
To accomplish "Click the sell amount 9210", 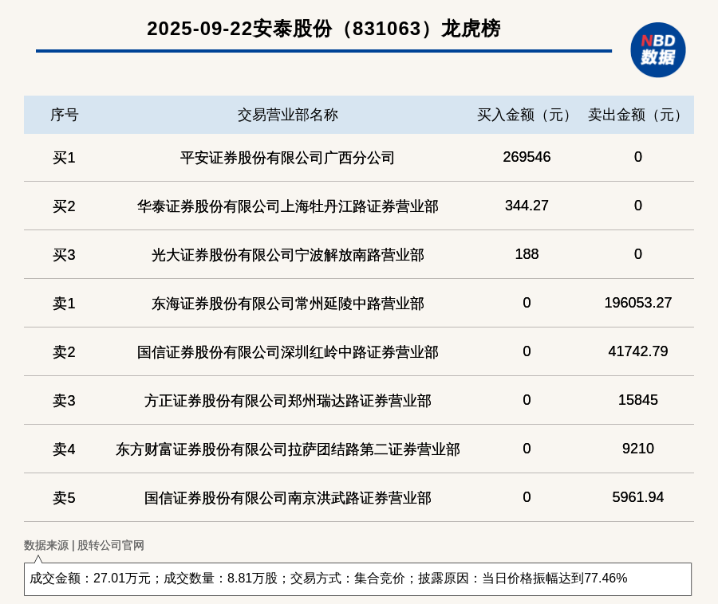I will click(638, 448).
